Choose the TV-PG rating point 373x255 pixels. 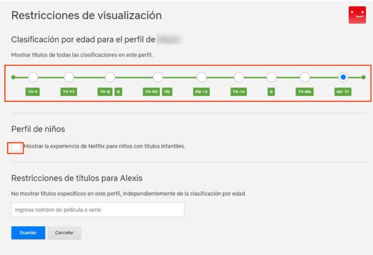(x=158, y=77)
